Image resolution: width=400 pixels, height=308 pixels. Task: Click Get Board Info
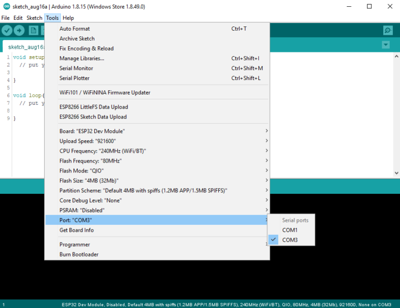pos(77,230)
